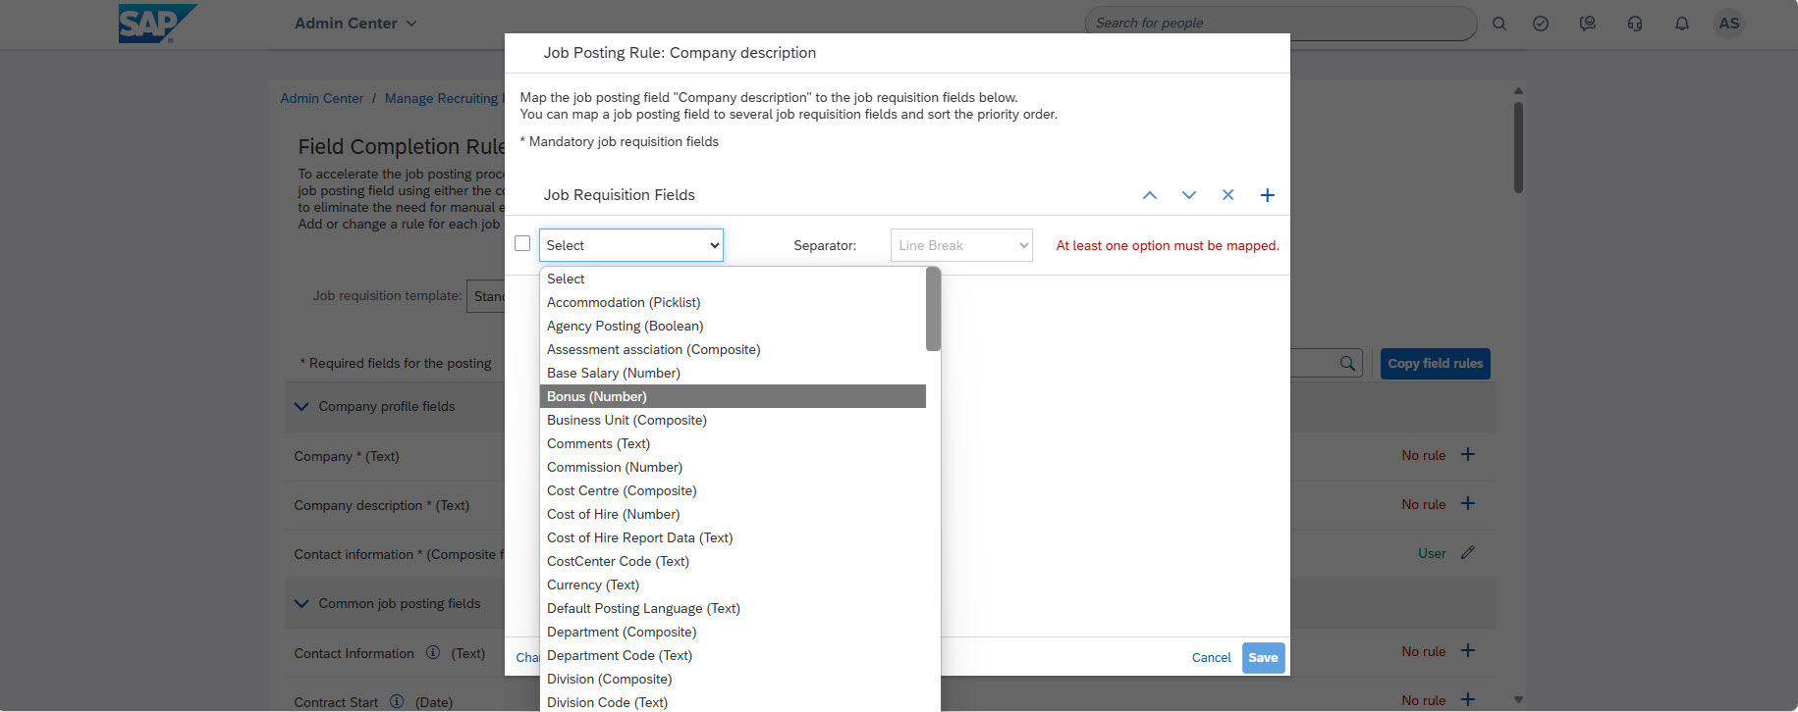Move field up with up chevron icon
Screen dimensions: 1798x712
tap(1150, 195)
